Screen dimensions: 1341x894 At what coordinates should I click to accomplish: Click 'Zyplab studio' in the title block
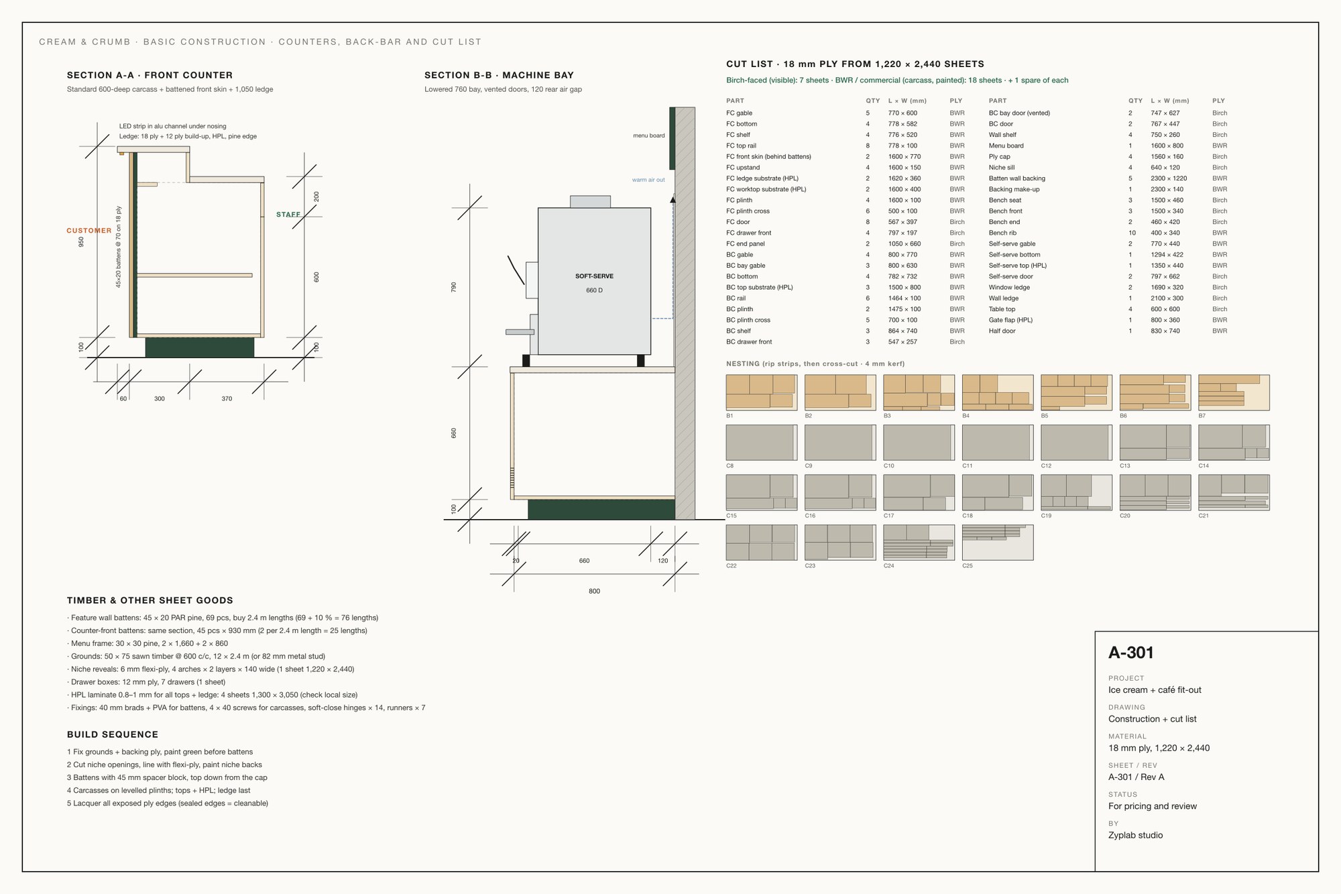1136,836
